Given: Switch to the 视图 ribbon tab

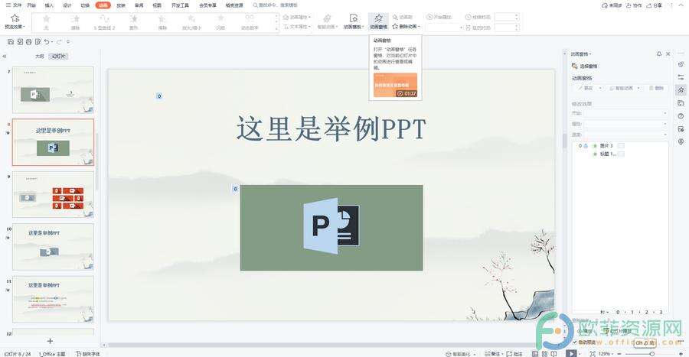Looking at the screenshot, I should click(x=157, y=5).
